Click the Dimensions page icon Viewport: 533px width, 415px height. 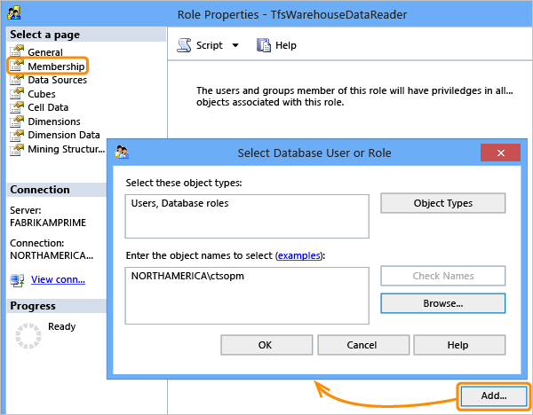(17, 121)
